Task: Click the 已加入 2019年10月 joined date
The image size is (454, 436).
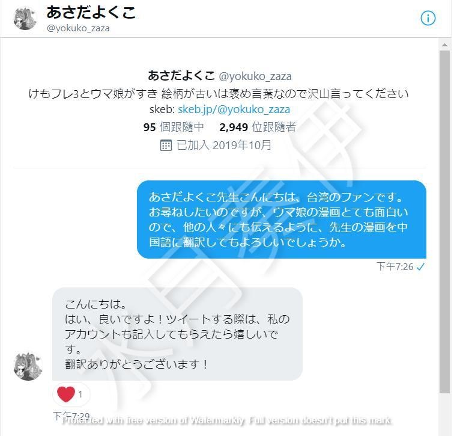Action: point(224,146)
